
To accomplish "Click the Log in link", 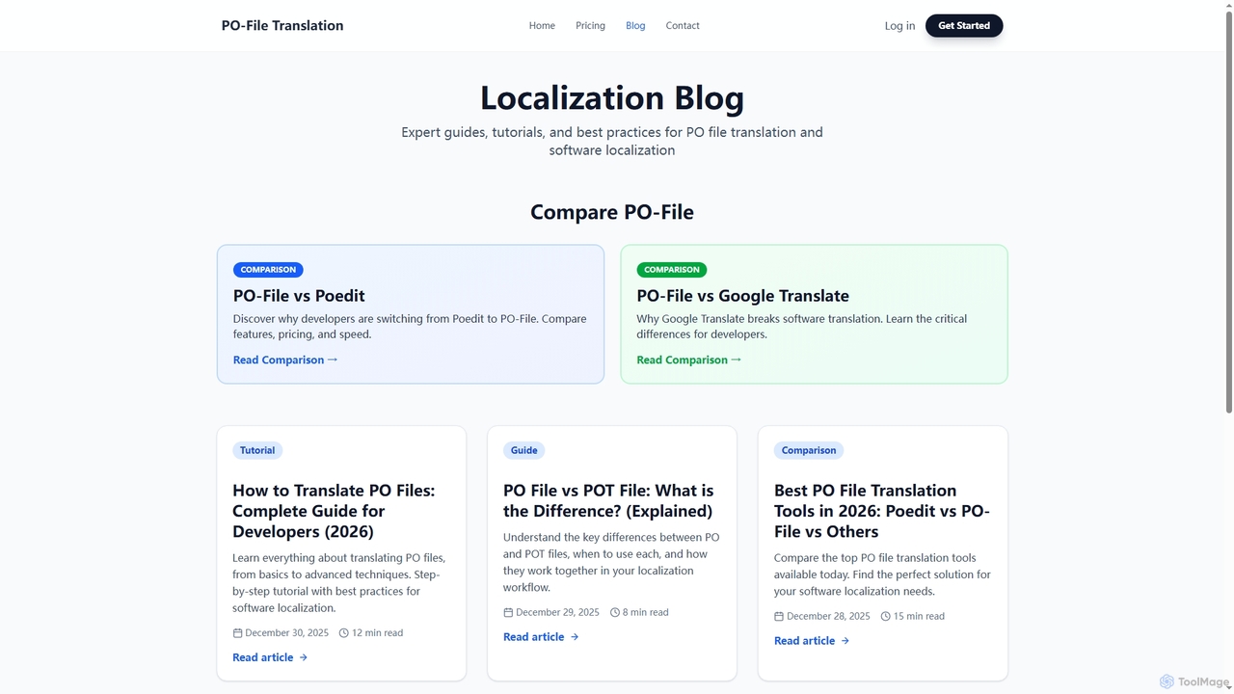I will [899, 26].
